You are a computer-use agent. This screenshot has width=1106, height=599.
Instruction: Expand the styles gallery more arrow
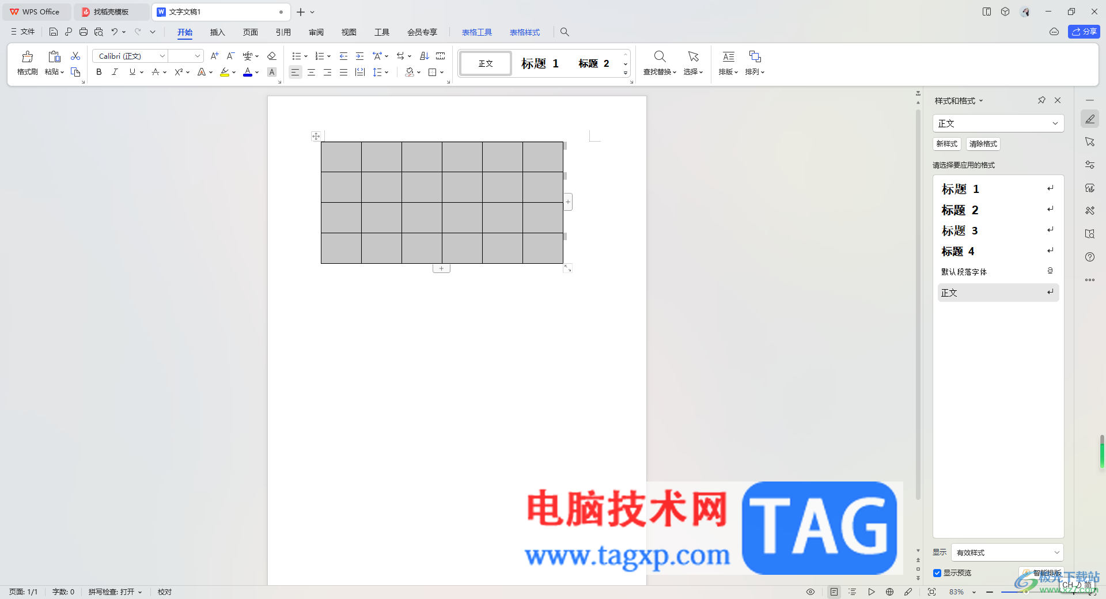point(626,73)
